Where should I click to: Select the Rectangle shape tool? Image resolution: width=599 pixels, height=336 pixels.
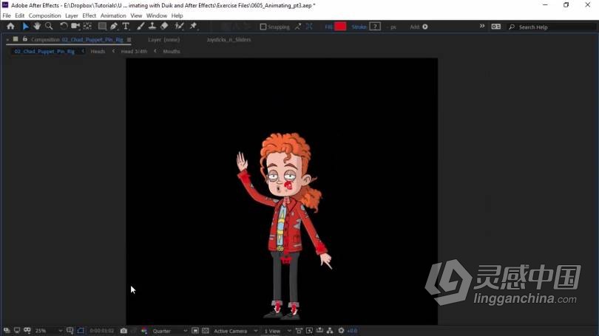pyautogui.click(x=102, y=27)
